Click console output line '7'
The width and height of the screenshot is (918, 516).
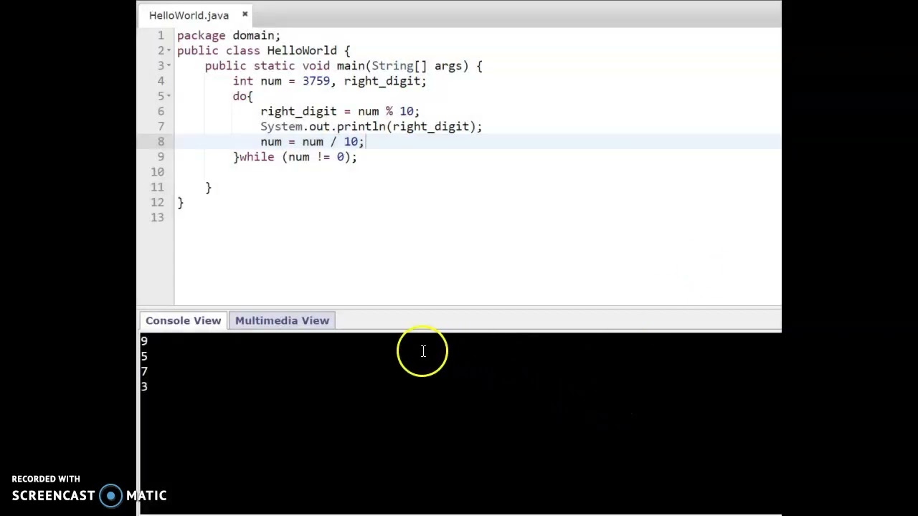tap(144, 371)
